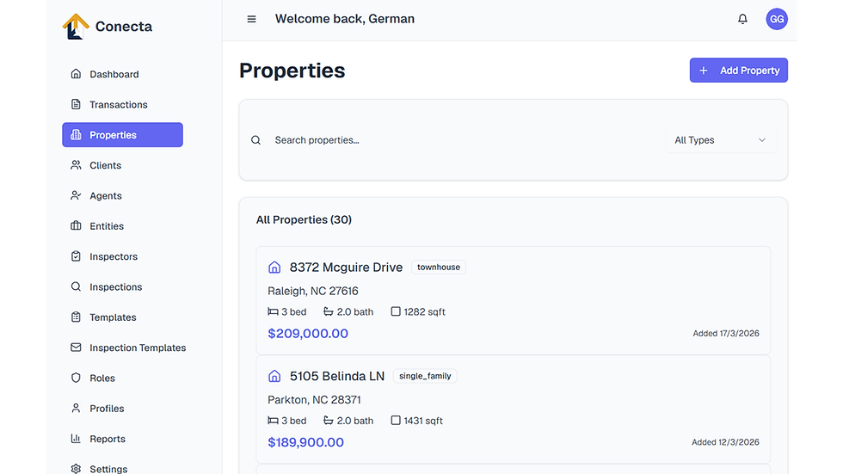The width and height of the screenshot is (843, 474).
Task: Click Added 17/3/2026 date
Action: [726, 333]
